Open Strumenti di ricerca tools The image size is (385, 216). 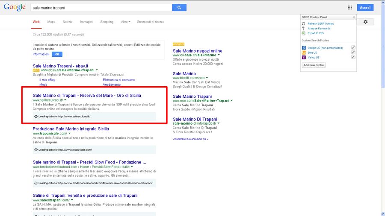click(x=151, y=22)
